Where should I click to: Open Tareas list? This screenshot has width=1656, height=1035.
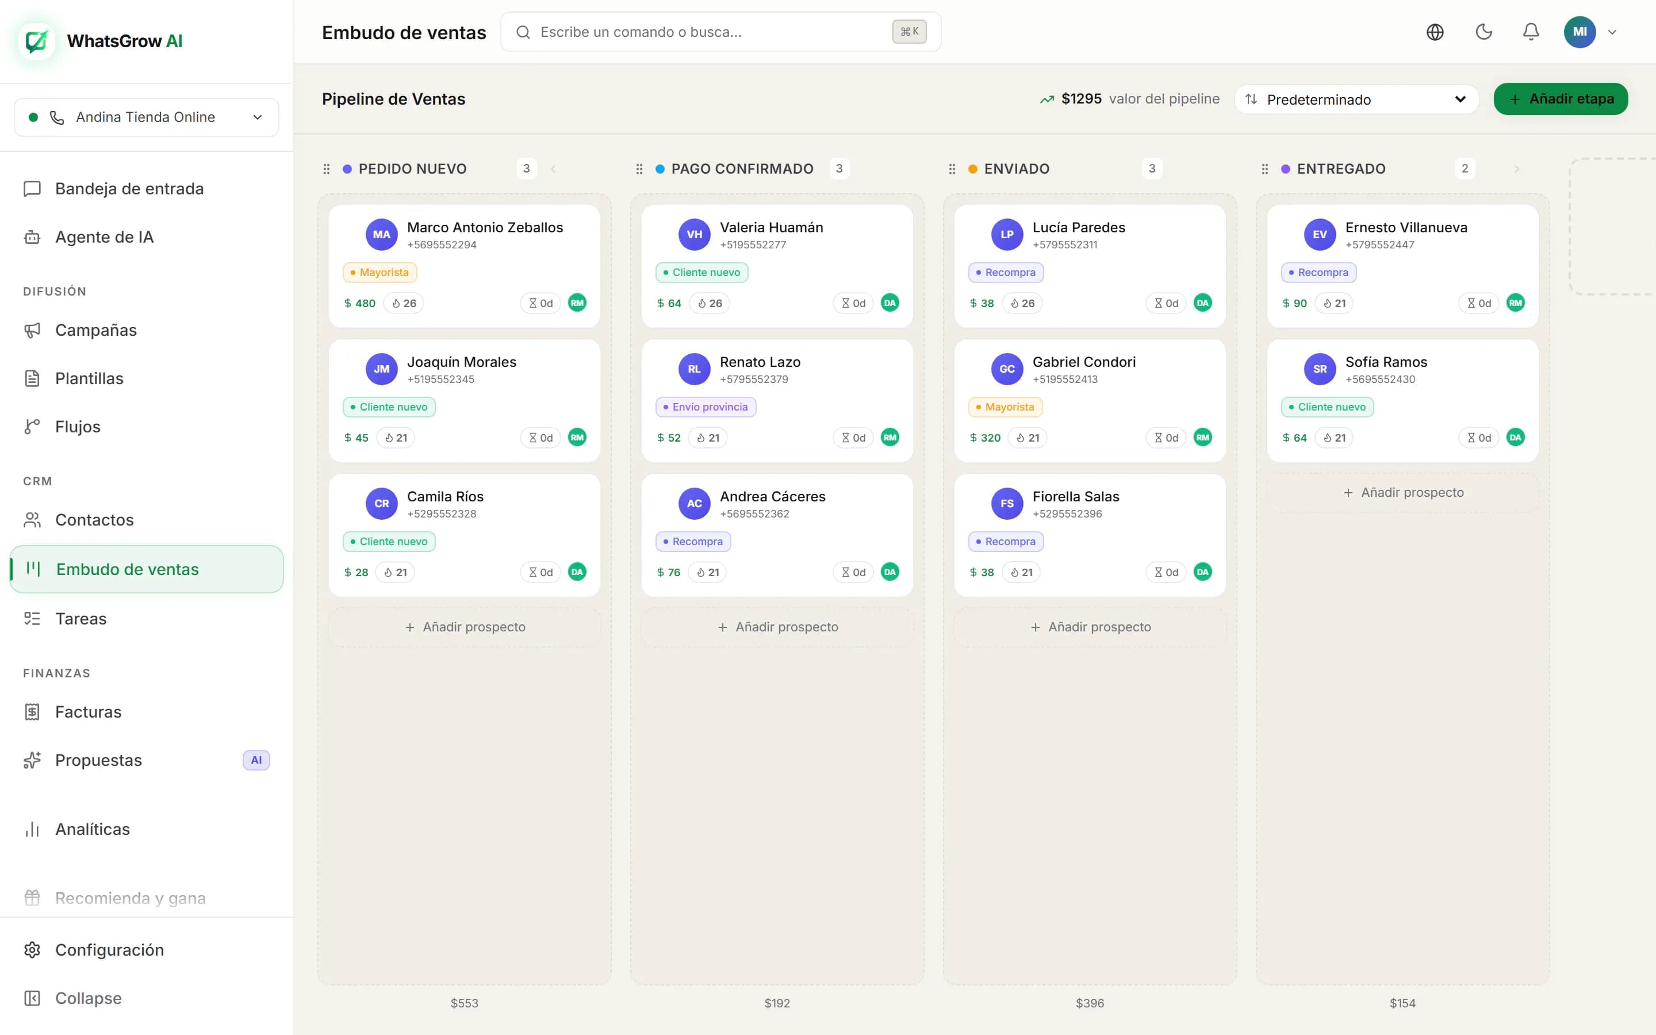(x=147, y=619)
